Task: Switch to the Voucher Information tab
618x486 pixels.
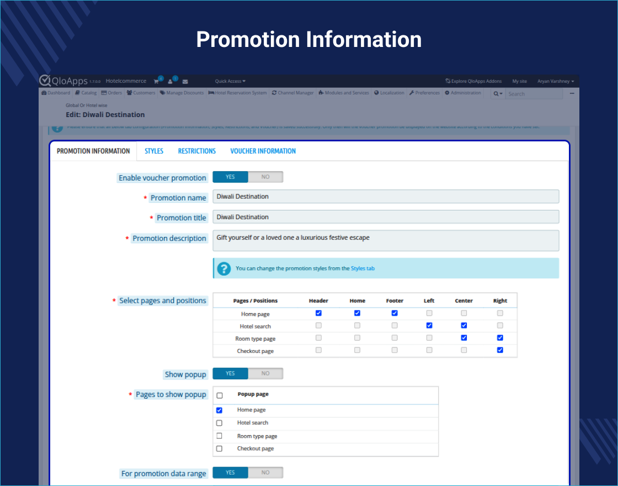Action: [263, 151]
